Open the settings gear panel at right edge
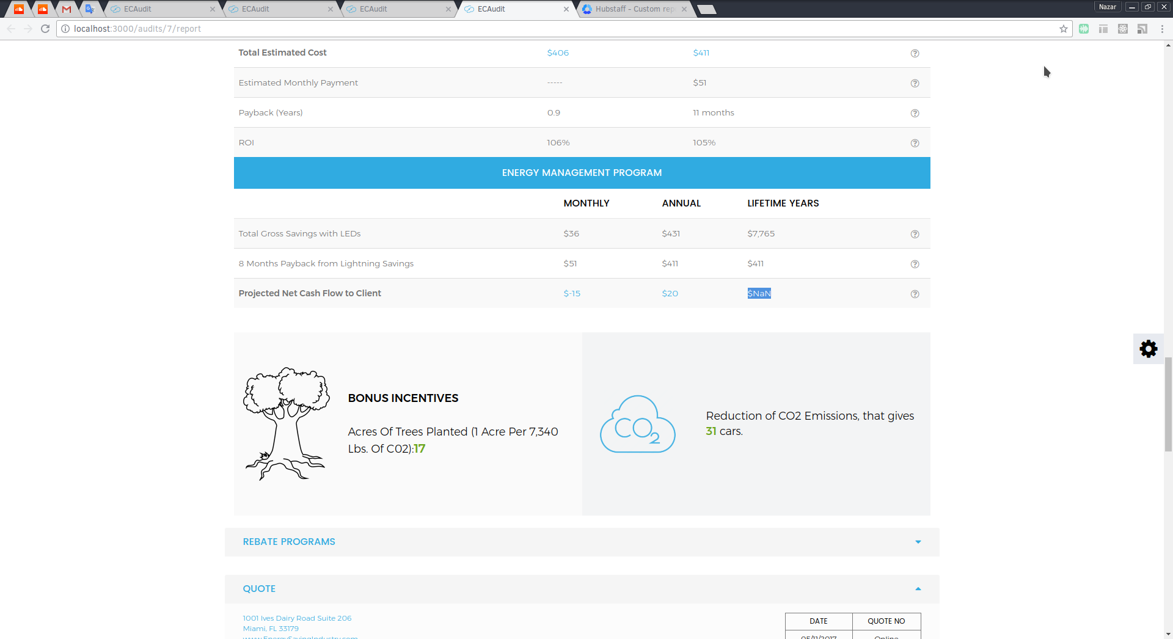The image size is (1173, 639). click(1149, 349)
